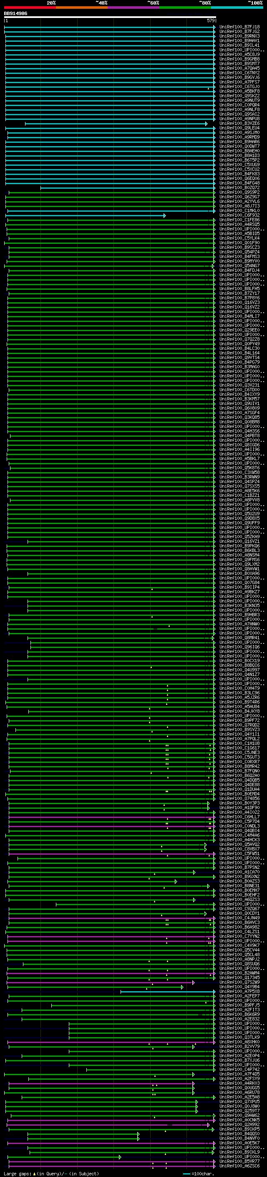This screenshot has height=1177, width=267.
Task: Select hit label UniRef100_Q5K8T6
Action: click(239, 468)
